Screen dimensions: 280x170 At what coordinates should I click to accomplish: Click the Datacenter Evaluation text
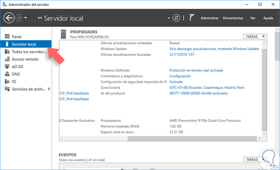coord(77,121)
